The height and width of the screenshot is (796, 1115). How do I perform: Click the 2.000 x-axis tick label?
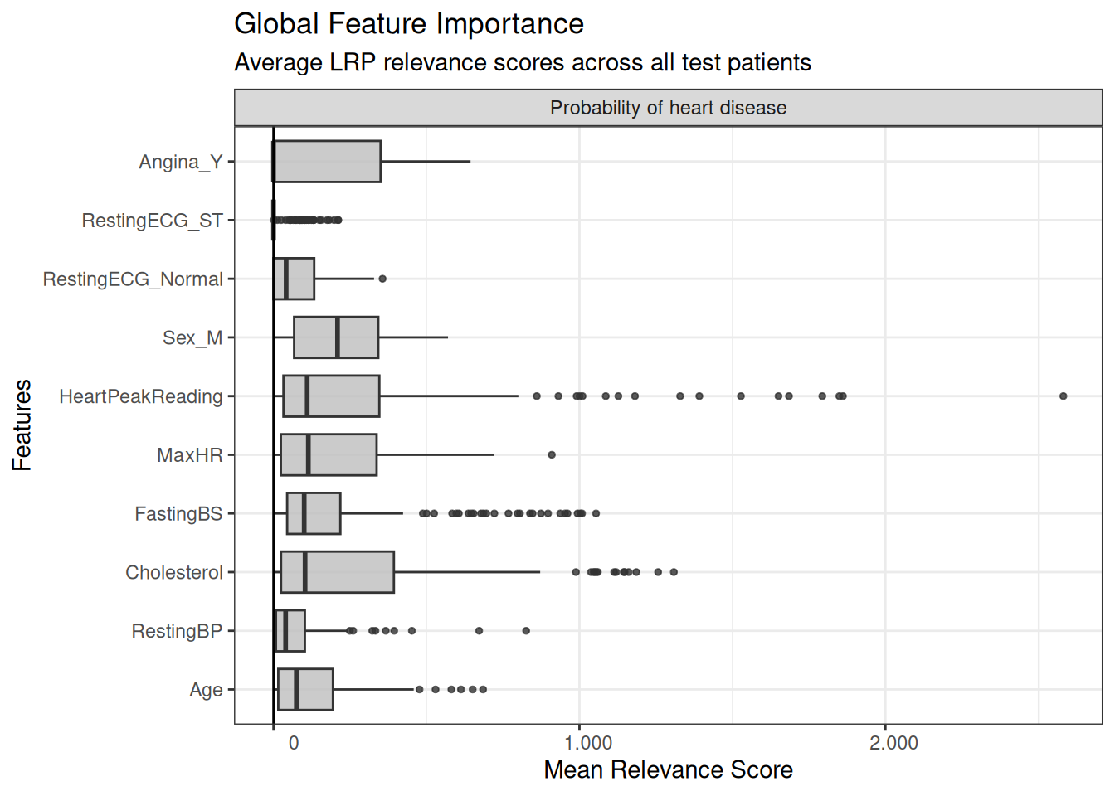tap(893, 743)
